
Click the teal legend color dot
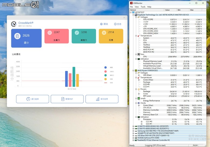point(106,75)
